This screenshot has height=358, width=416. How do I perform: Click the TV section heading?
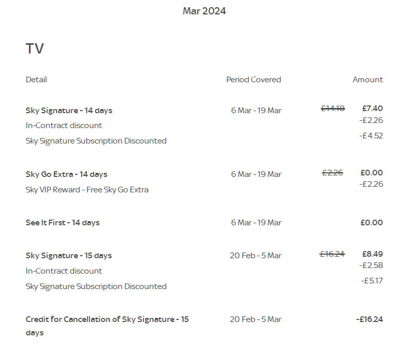click(x=35, y=49)
